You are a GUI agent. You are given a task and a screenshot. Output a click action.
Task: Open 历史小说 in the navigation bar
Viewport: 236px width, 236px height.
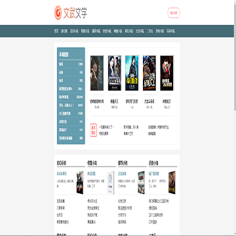pyautogui.click(x=107, y=31)
